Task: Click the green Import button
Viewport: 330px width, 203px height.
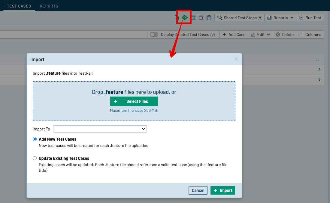Action: [223, 190]
